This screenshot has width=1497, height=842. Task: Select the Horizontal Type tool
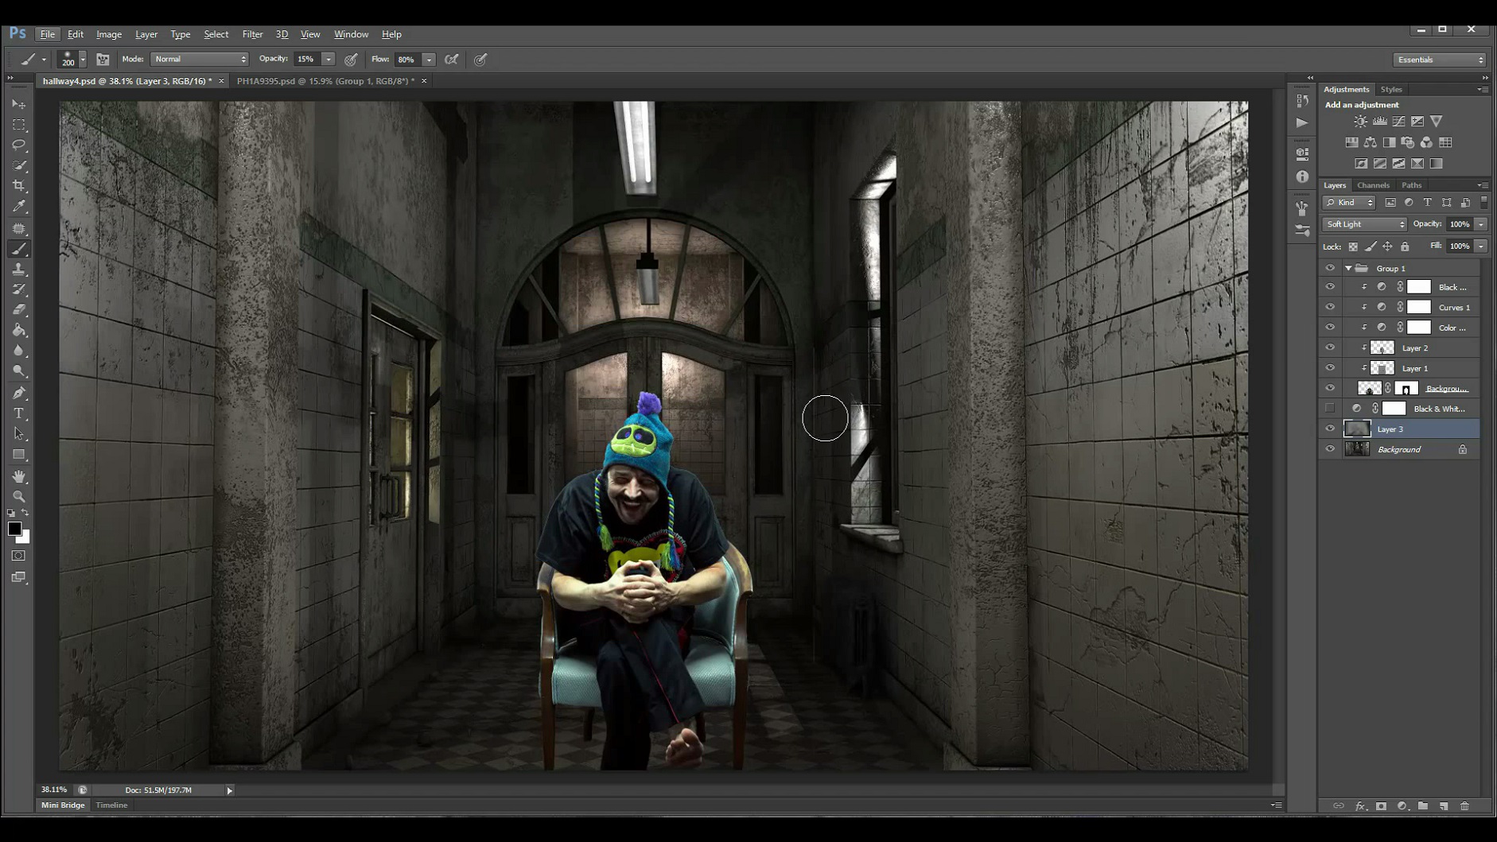pyautogui.click(x=19, y=413)
